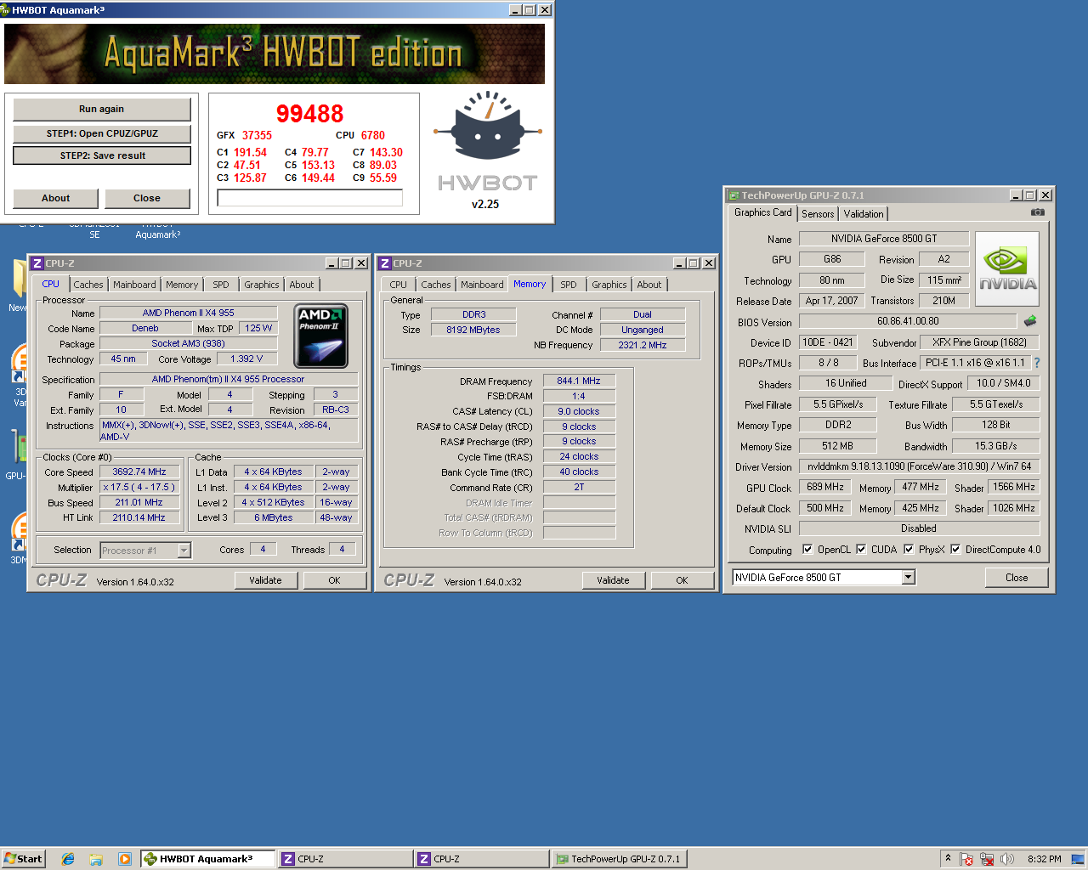The image size is (1088, 870).
Task: Click the Start button
Action: (23, 859)
